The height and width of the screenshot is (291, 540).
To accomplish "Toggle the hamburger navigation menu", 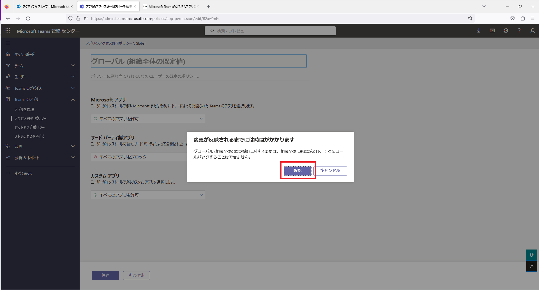I will pyautogui.click(x=8, y=43).
